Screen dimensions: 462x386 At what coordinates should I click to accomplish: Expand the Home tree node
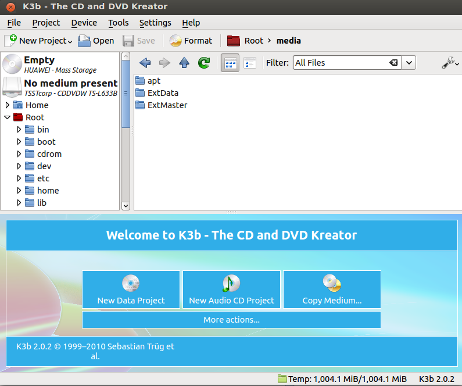tap(8, 105)
